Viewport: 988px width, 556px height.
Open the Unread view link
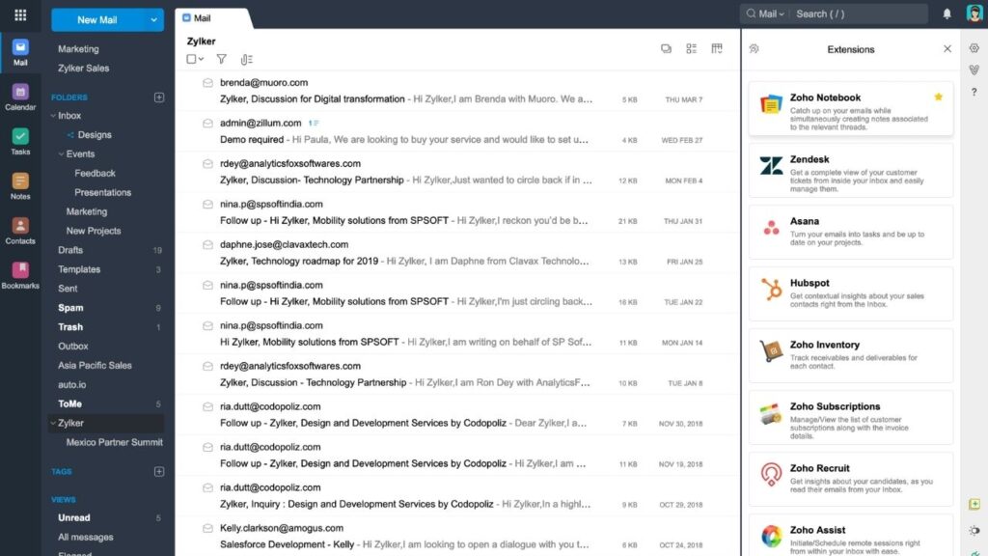point(73,518)
